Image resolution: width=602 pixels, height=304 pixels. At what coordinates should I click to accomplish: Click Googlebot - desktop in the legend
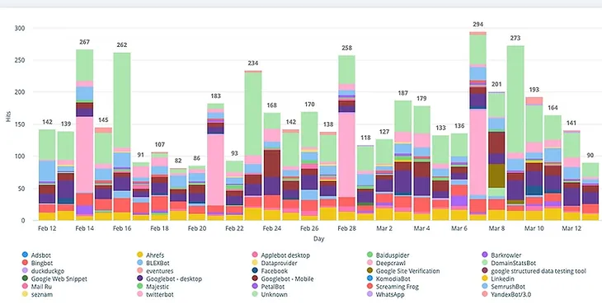[x=169, y=278]
